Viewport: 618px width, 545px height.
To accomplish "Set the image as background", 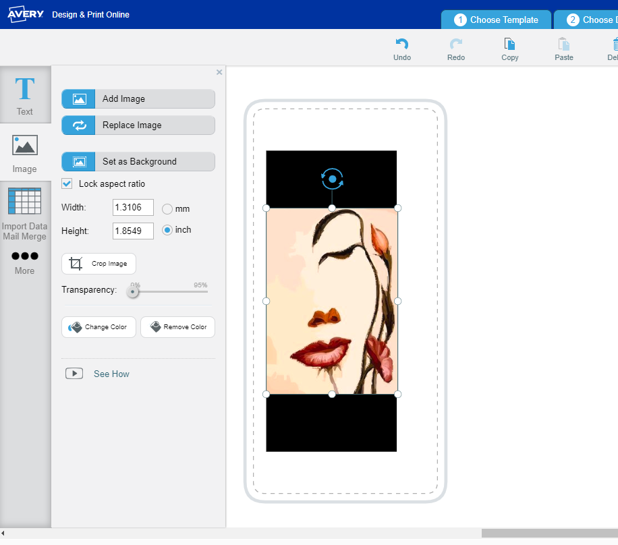I will 138,162.
